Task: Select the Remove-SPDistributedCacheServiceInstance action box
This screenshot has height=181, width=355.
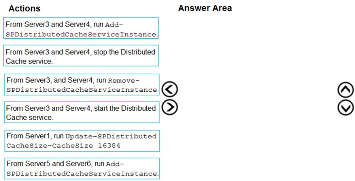Action: [x=81, y=85]
